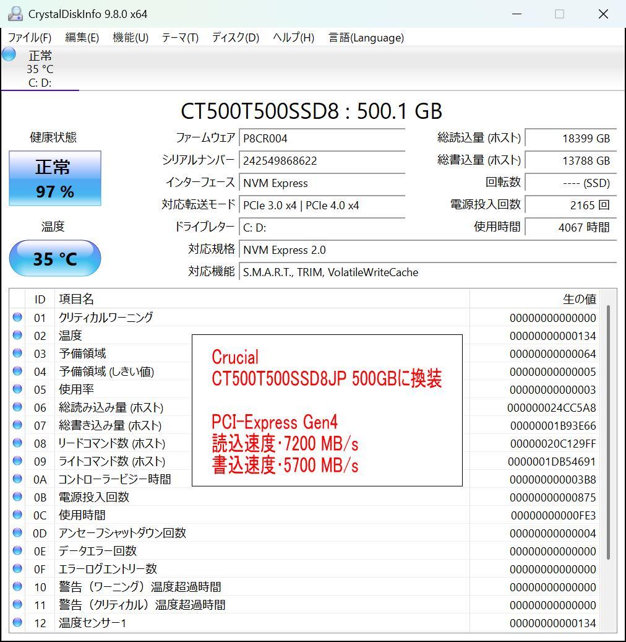
Task: Click power on hours value 4067 時間
Action: [571, 227]
